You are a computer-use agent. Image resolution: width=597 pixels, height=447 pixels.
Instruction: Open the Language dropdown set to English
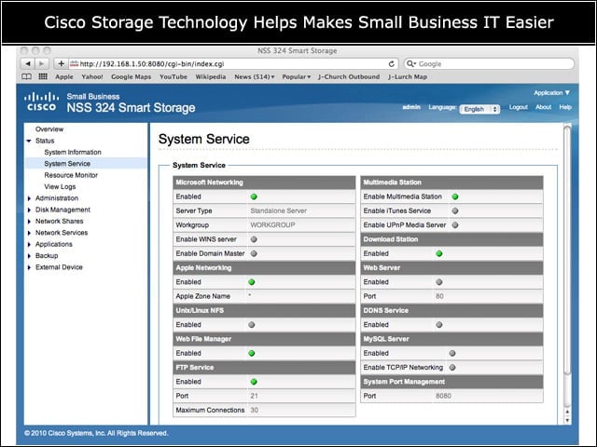(x=479, y=109)
